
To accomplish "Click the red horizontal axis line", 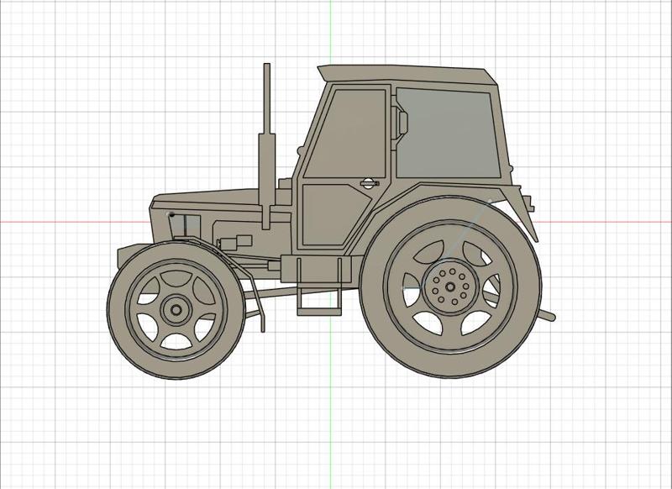I will (50, 220).
